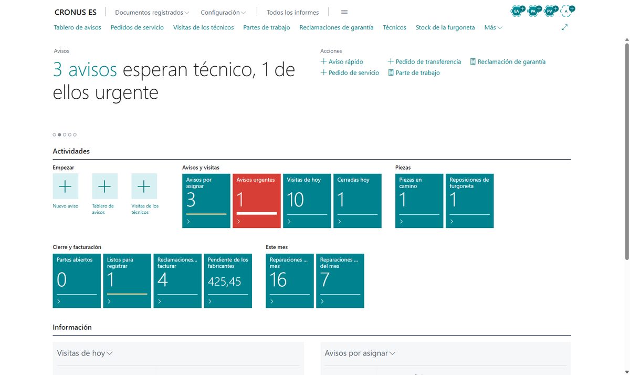Open the Más navigation dropdown
The height and width of the screenshot is (375, 630).
tap(493, 27)
